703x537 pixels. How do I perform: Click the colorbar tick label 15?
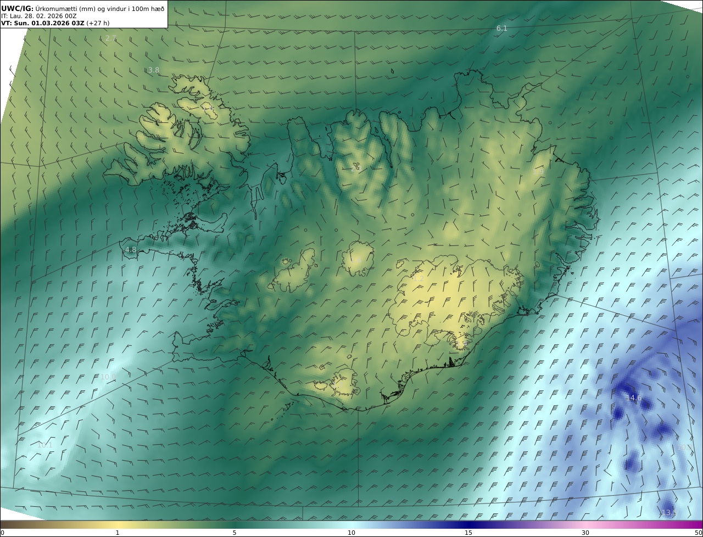coord(468,533)
